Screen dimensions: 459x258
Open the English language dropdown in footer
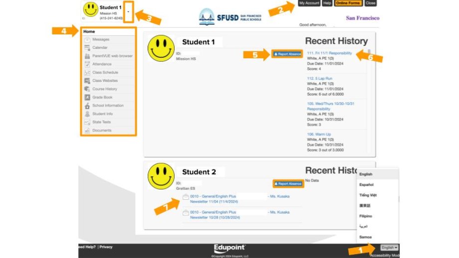389,248
